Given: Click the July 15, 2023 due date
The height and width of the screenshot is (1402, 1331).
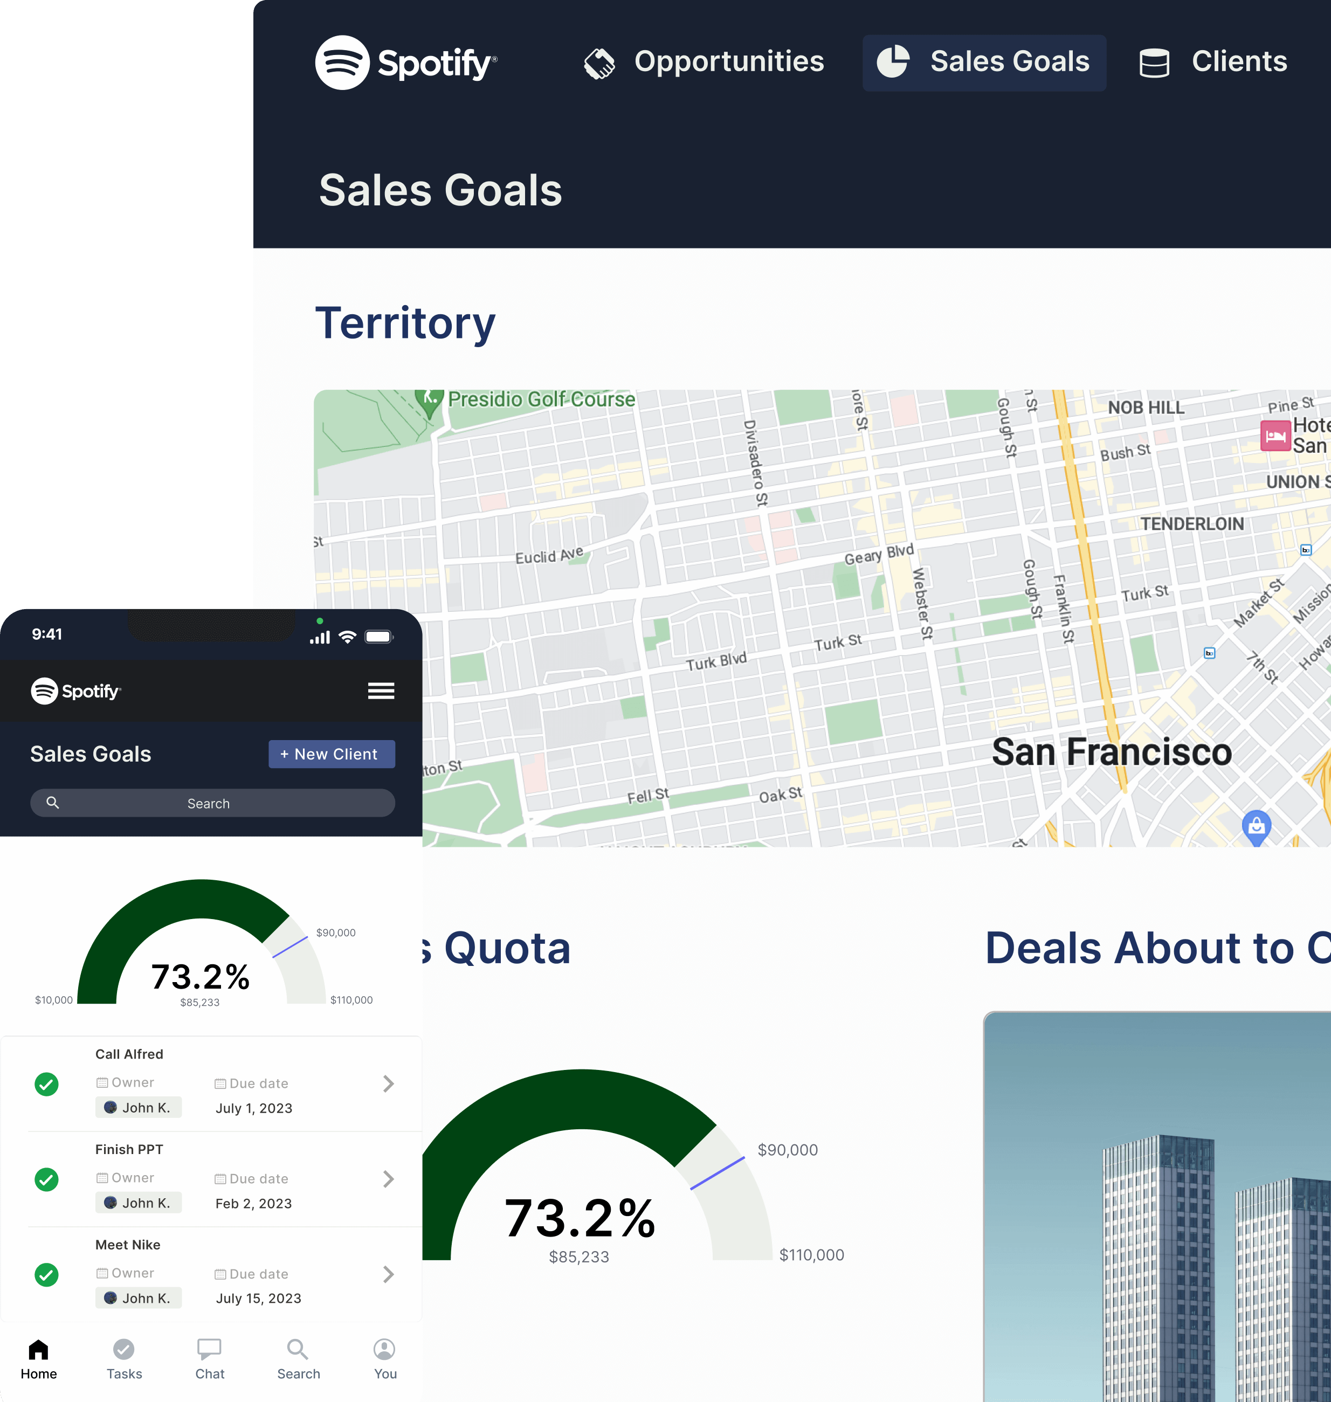Looking at the screenshot, I should coord(258,1299).
